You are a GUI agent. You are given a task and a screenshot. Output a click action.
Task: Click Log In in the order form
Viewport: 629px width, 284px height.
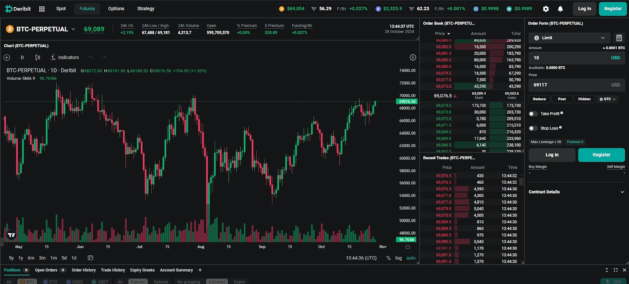tap(552, 155)
